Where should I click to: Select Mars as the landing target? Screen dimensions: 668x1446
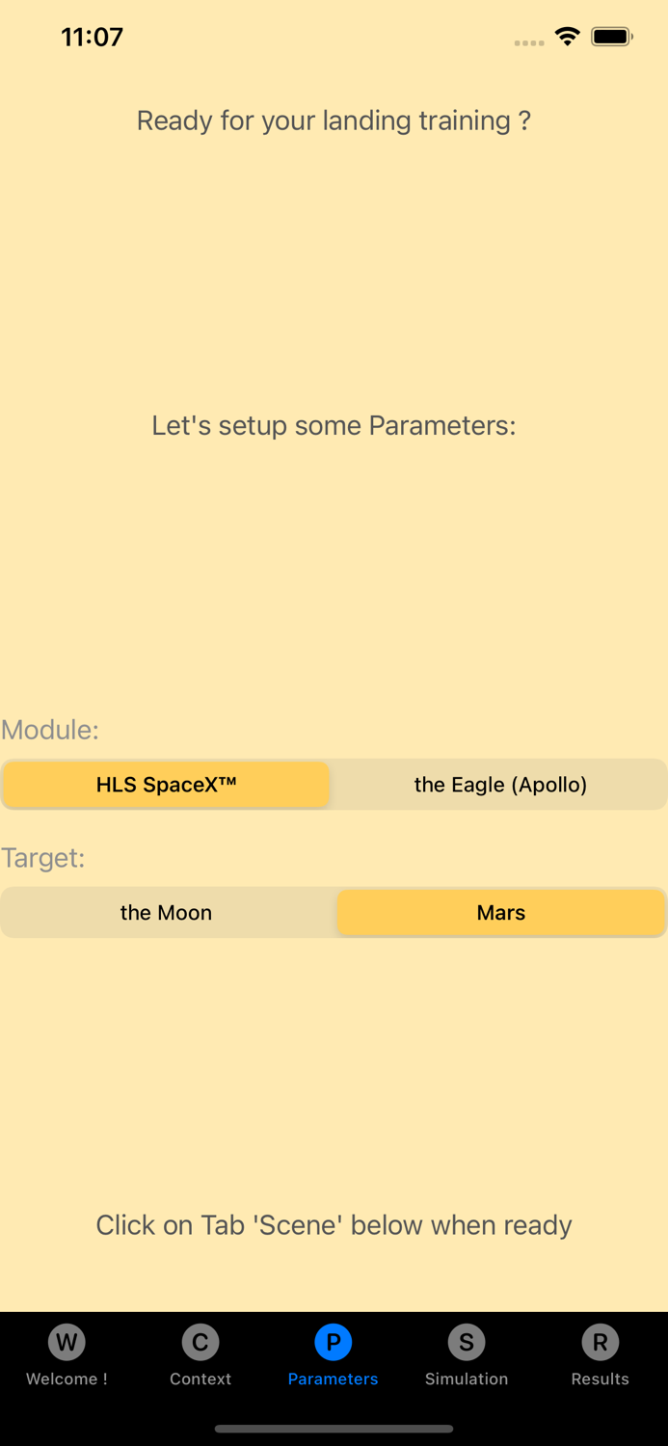tap(500, 912)
